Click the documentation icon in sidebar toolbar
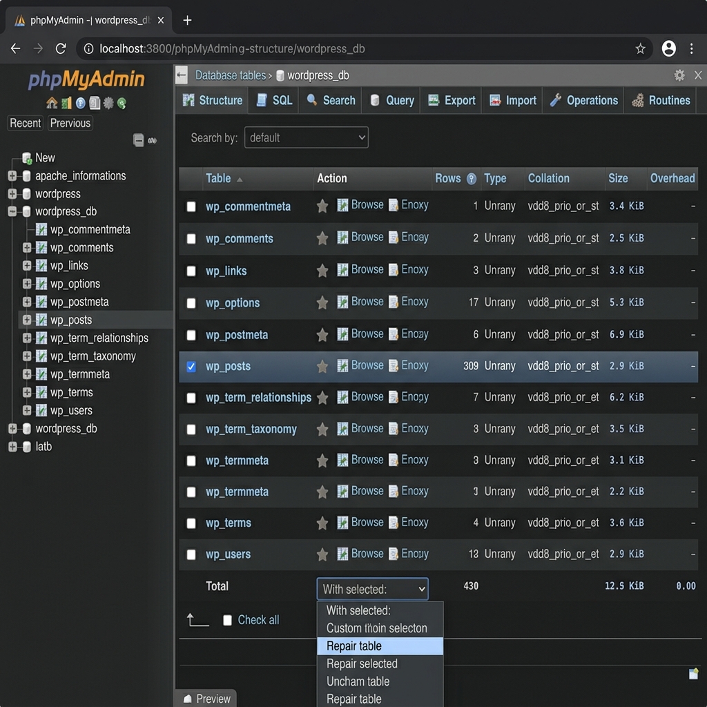Screen dimensions: 707x707 click(x=94, y=104)
